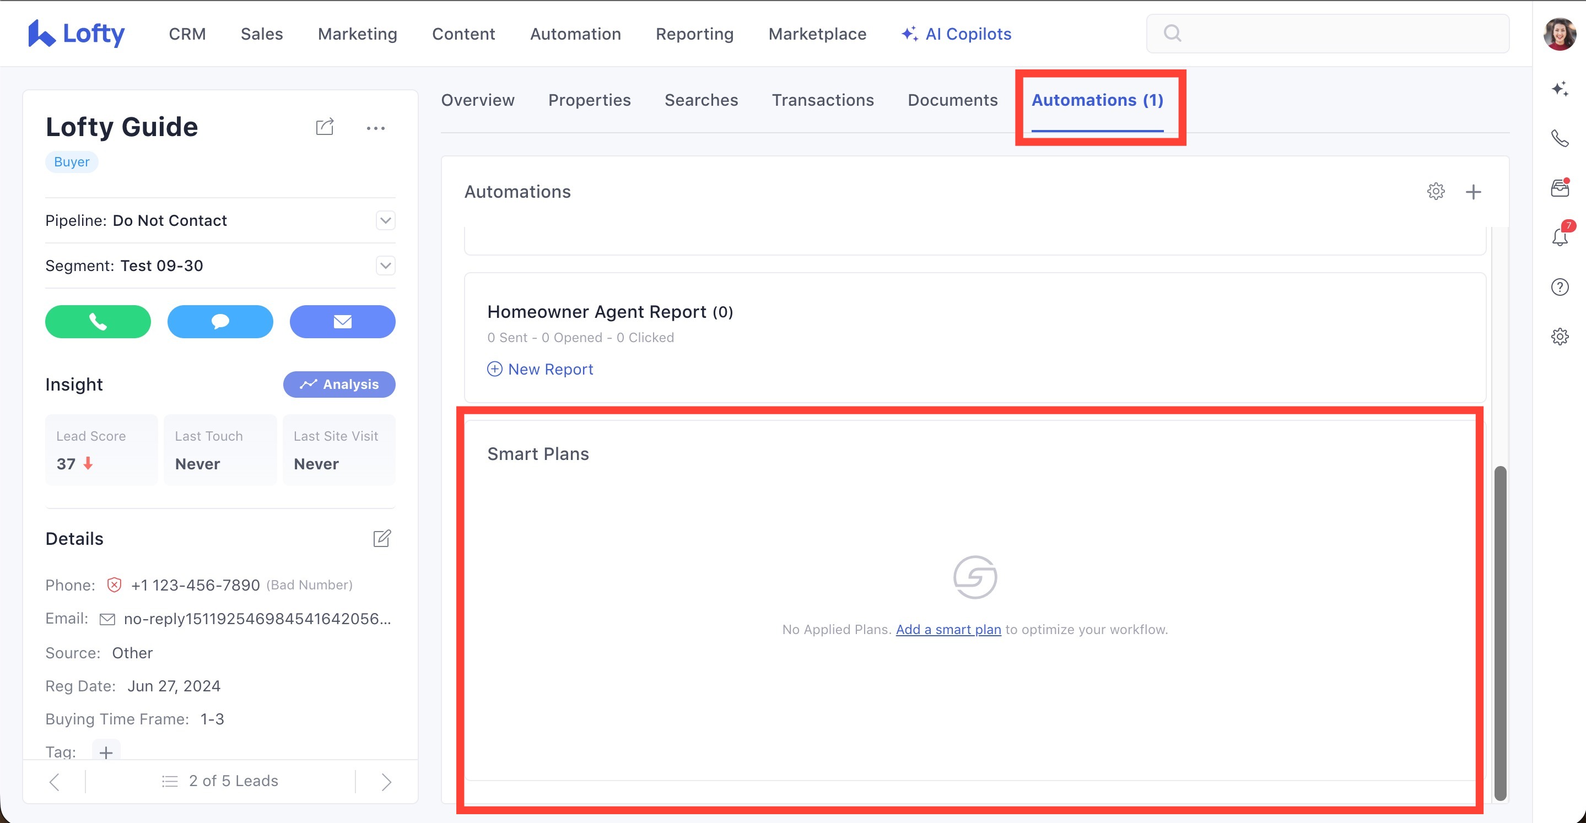Open the dialer phone icon in right sidebar
The height and width of the screenshot is (823, 1586).
[1560, 138]
